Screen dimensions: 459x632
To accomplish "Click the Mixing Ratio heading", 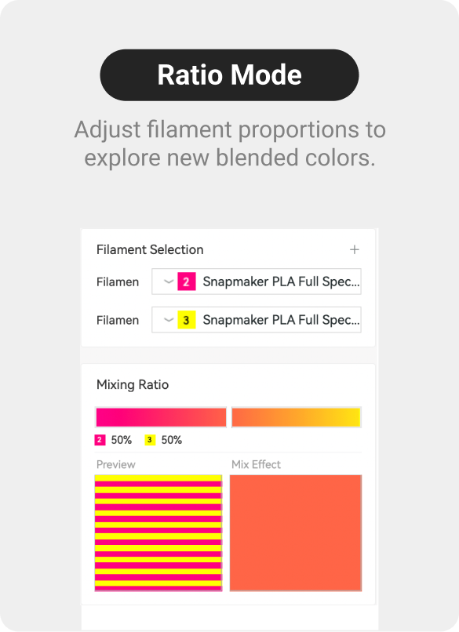I will coord(133,384).
